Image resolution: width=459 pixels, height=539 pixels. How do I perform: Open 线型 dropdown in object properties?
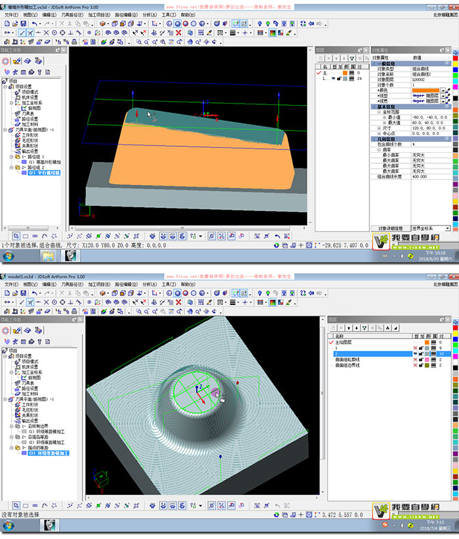(x=443, y=96)
